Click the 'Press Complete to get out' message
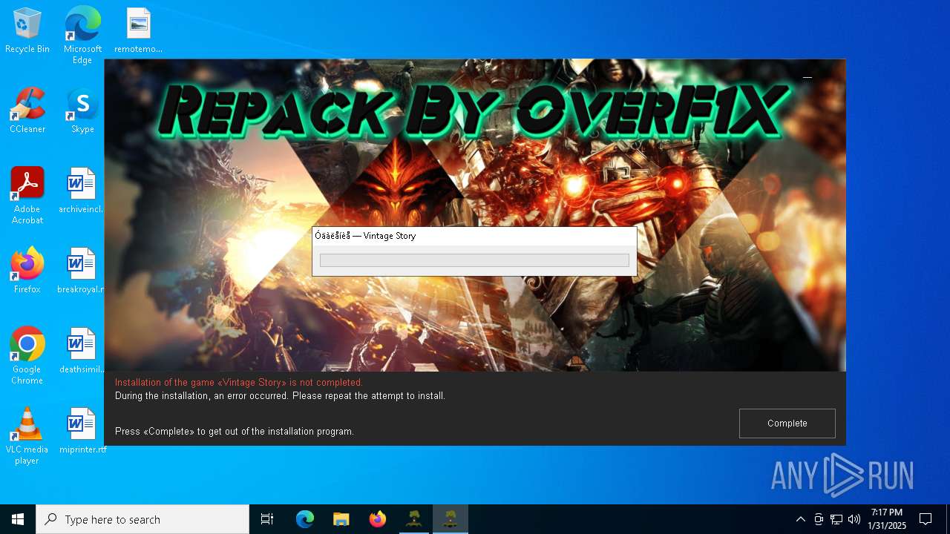The height and width of the screenshot is (534, 950). pos(235,431)
